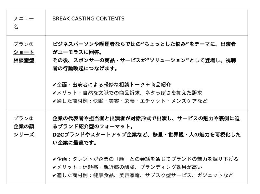The width and height of the screenshot is (260, 194).
Task: Select the メニュー名 header cell
Action: click(x=24, y=23)
